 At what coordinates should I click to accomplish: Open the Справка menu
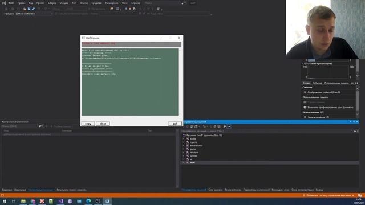tap(136, 3)
